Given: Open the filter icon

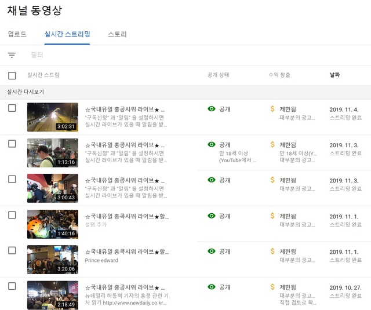Looking at the screenshot, I should click(x=12, y=55).
